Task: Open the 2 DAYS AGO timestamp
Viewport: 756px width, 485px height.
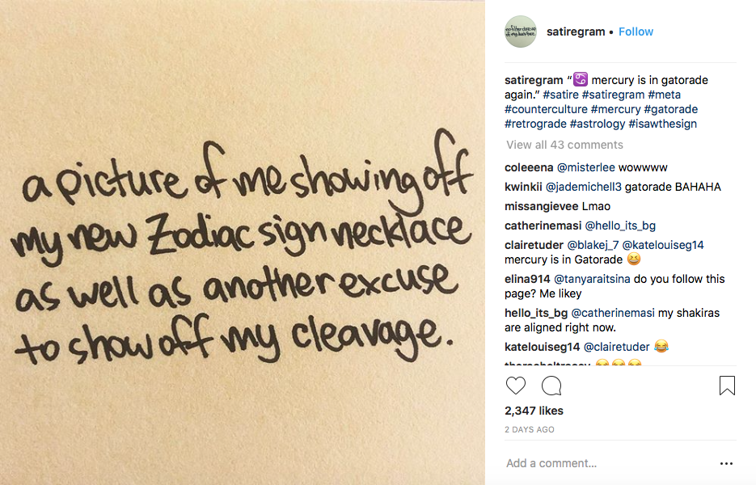Action: [530, 429]
